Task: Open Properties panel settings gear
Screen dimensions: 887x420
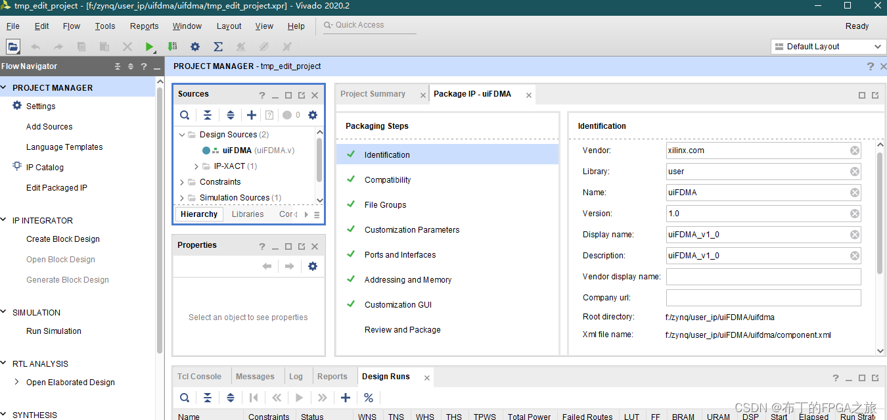Action: point(313,266)
